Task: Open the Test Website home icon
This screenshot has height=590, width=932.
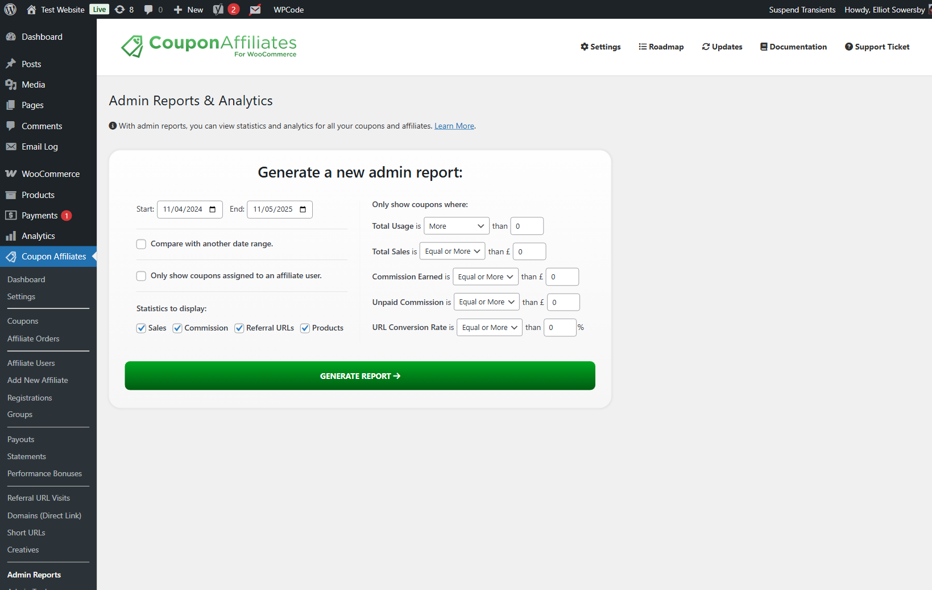Action: (31, 10)
